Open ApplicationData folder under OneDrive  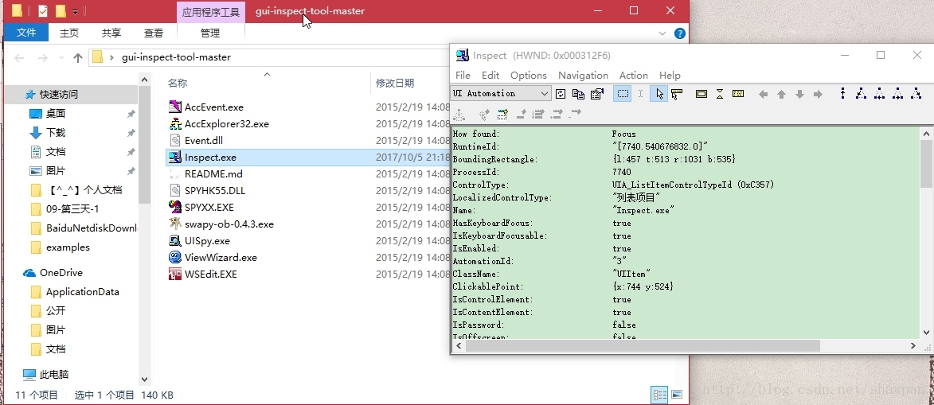(82, 292)
